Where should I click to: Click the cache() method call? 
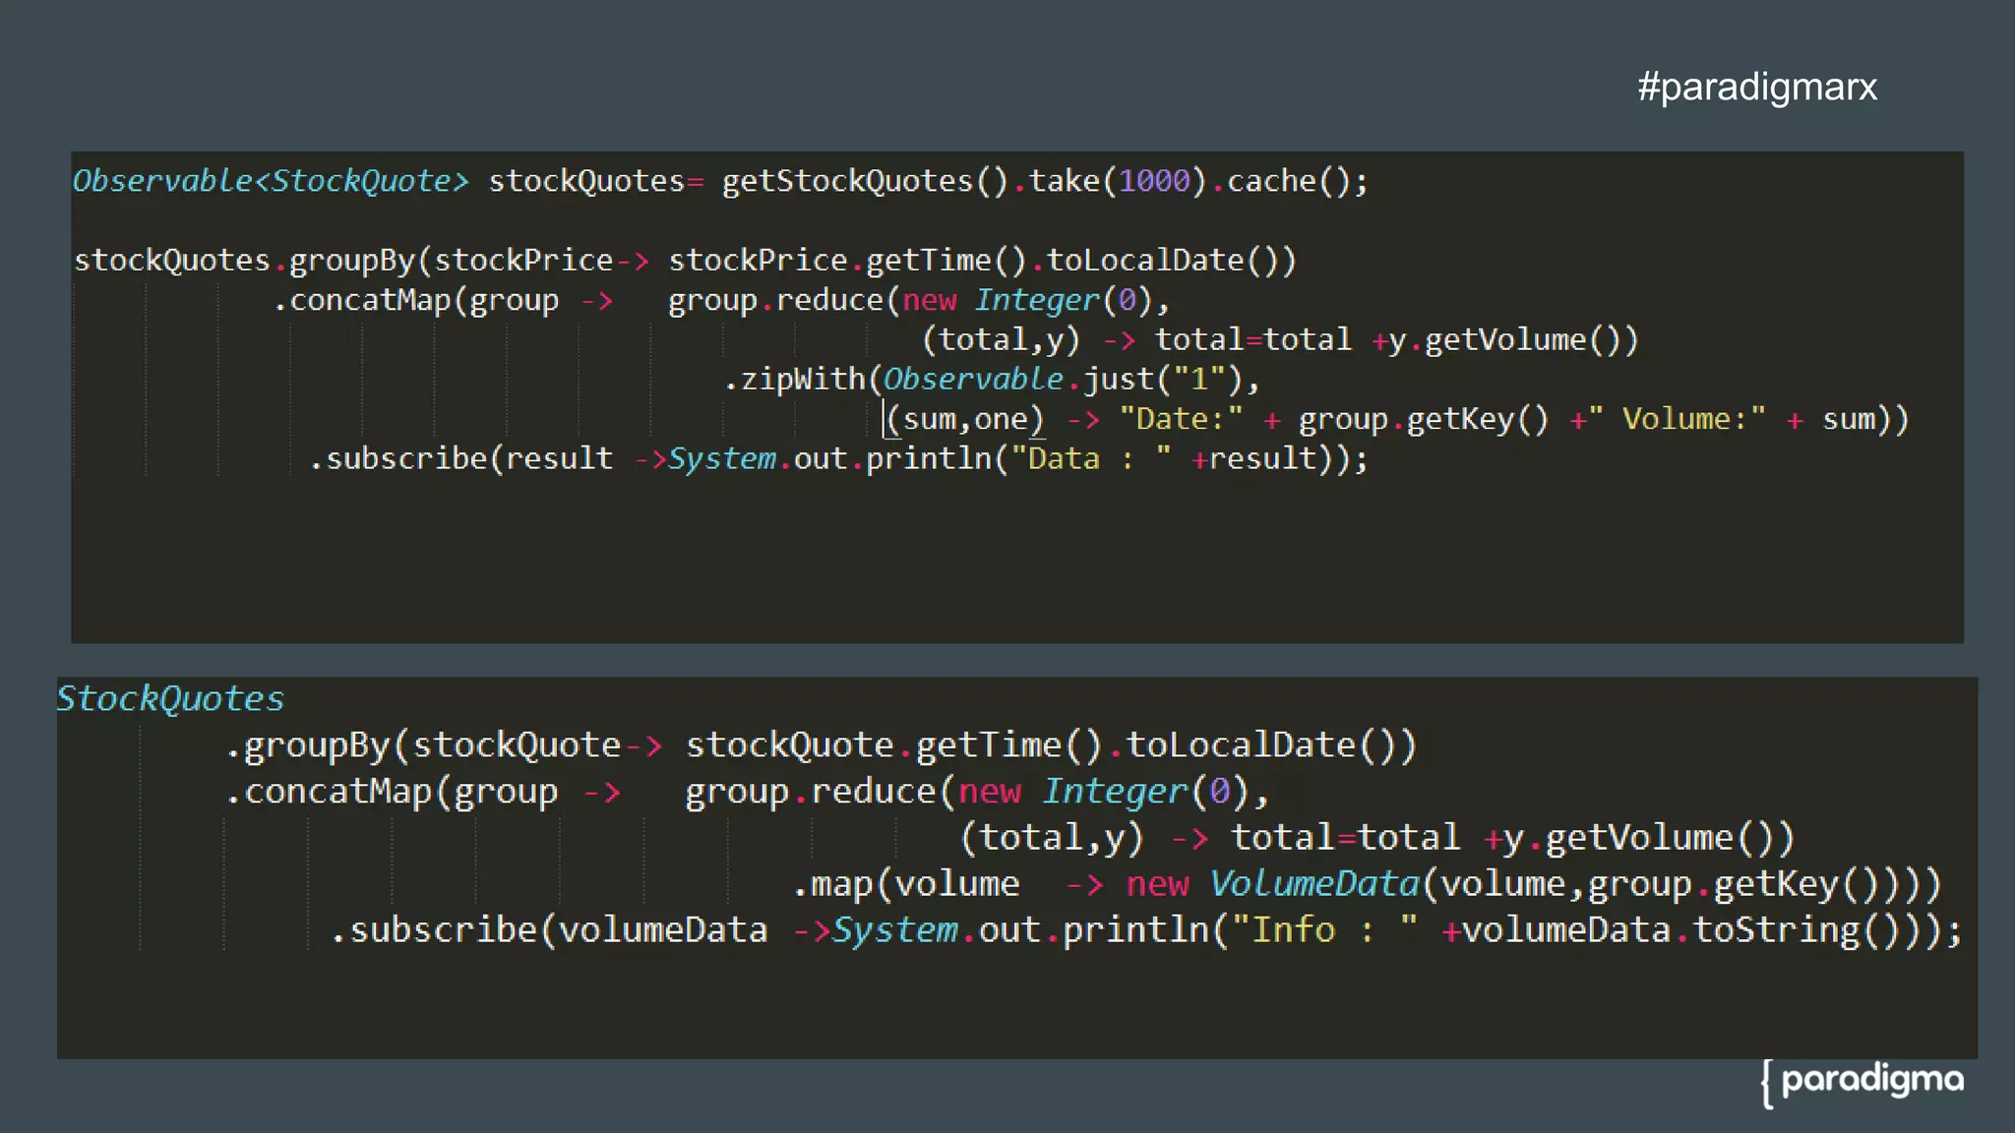(1287, 181)
